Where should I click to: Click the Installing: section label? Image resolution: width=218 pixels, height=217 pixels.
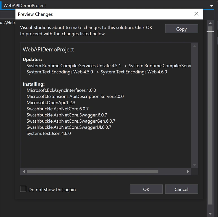pyautogui.click(x=34, y=84)
